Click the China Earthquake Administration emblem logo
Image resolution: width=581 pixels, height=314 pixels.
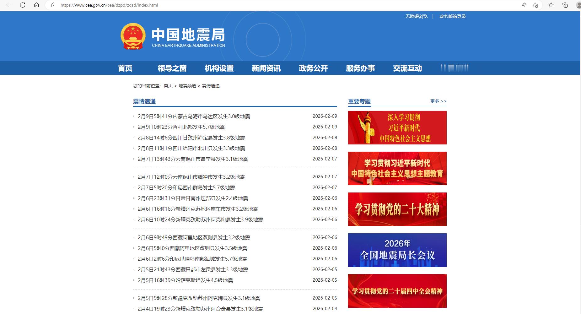133,36
